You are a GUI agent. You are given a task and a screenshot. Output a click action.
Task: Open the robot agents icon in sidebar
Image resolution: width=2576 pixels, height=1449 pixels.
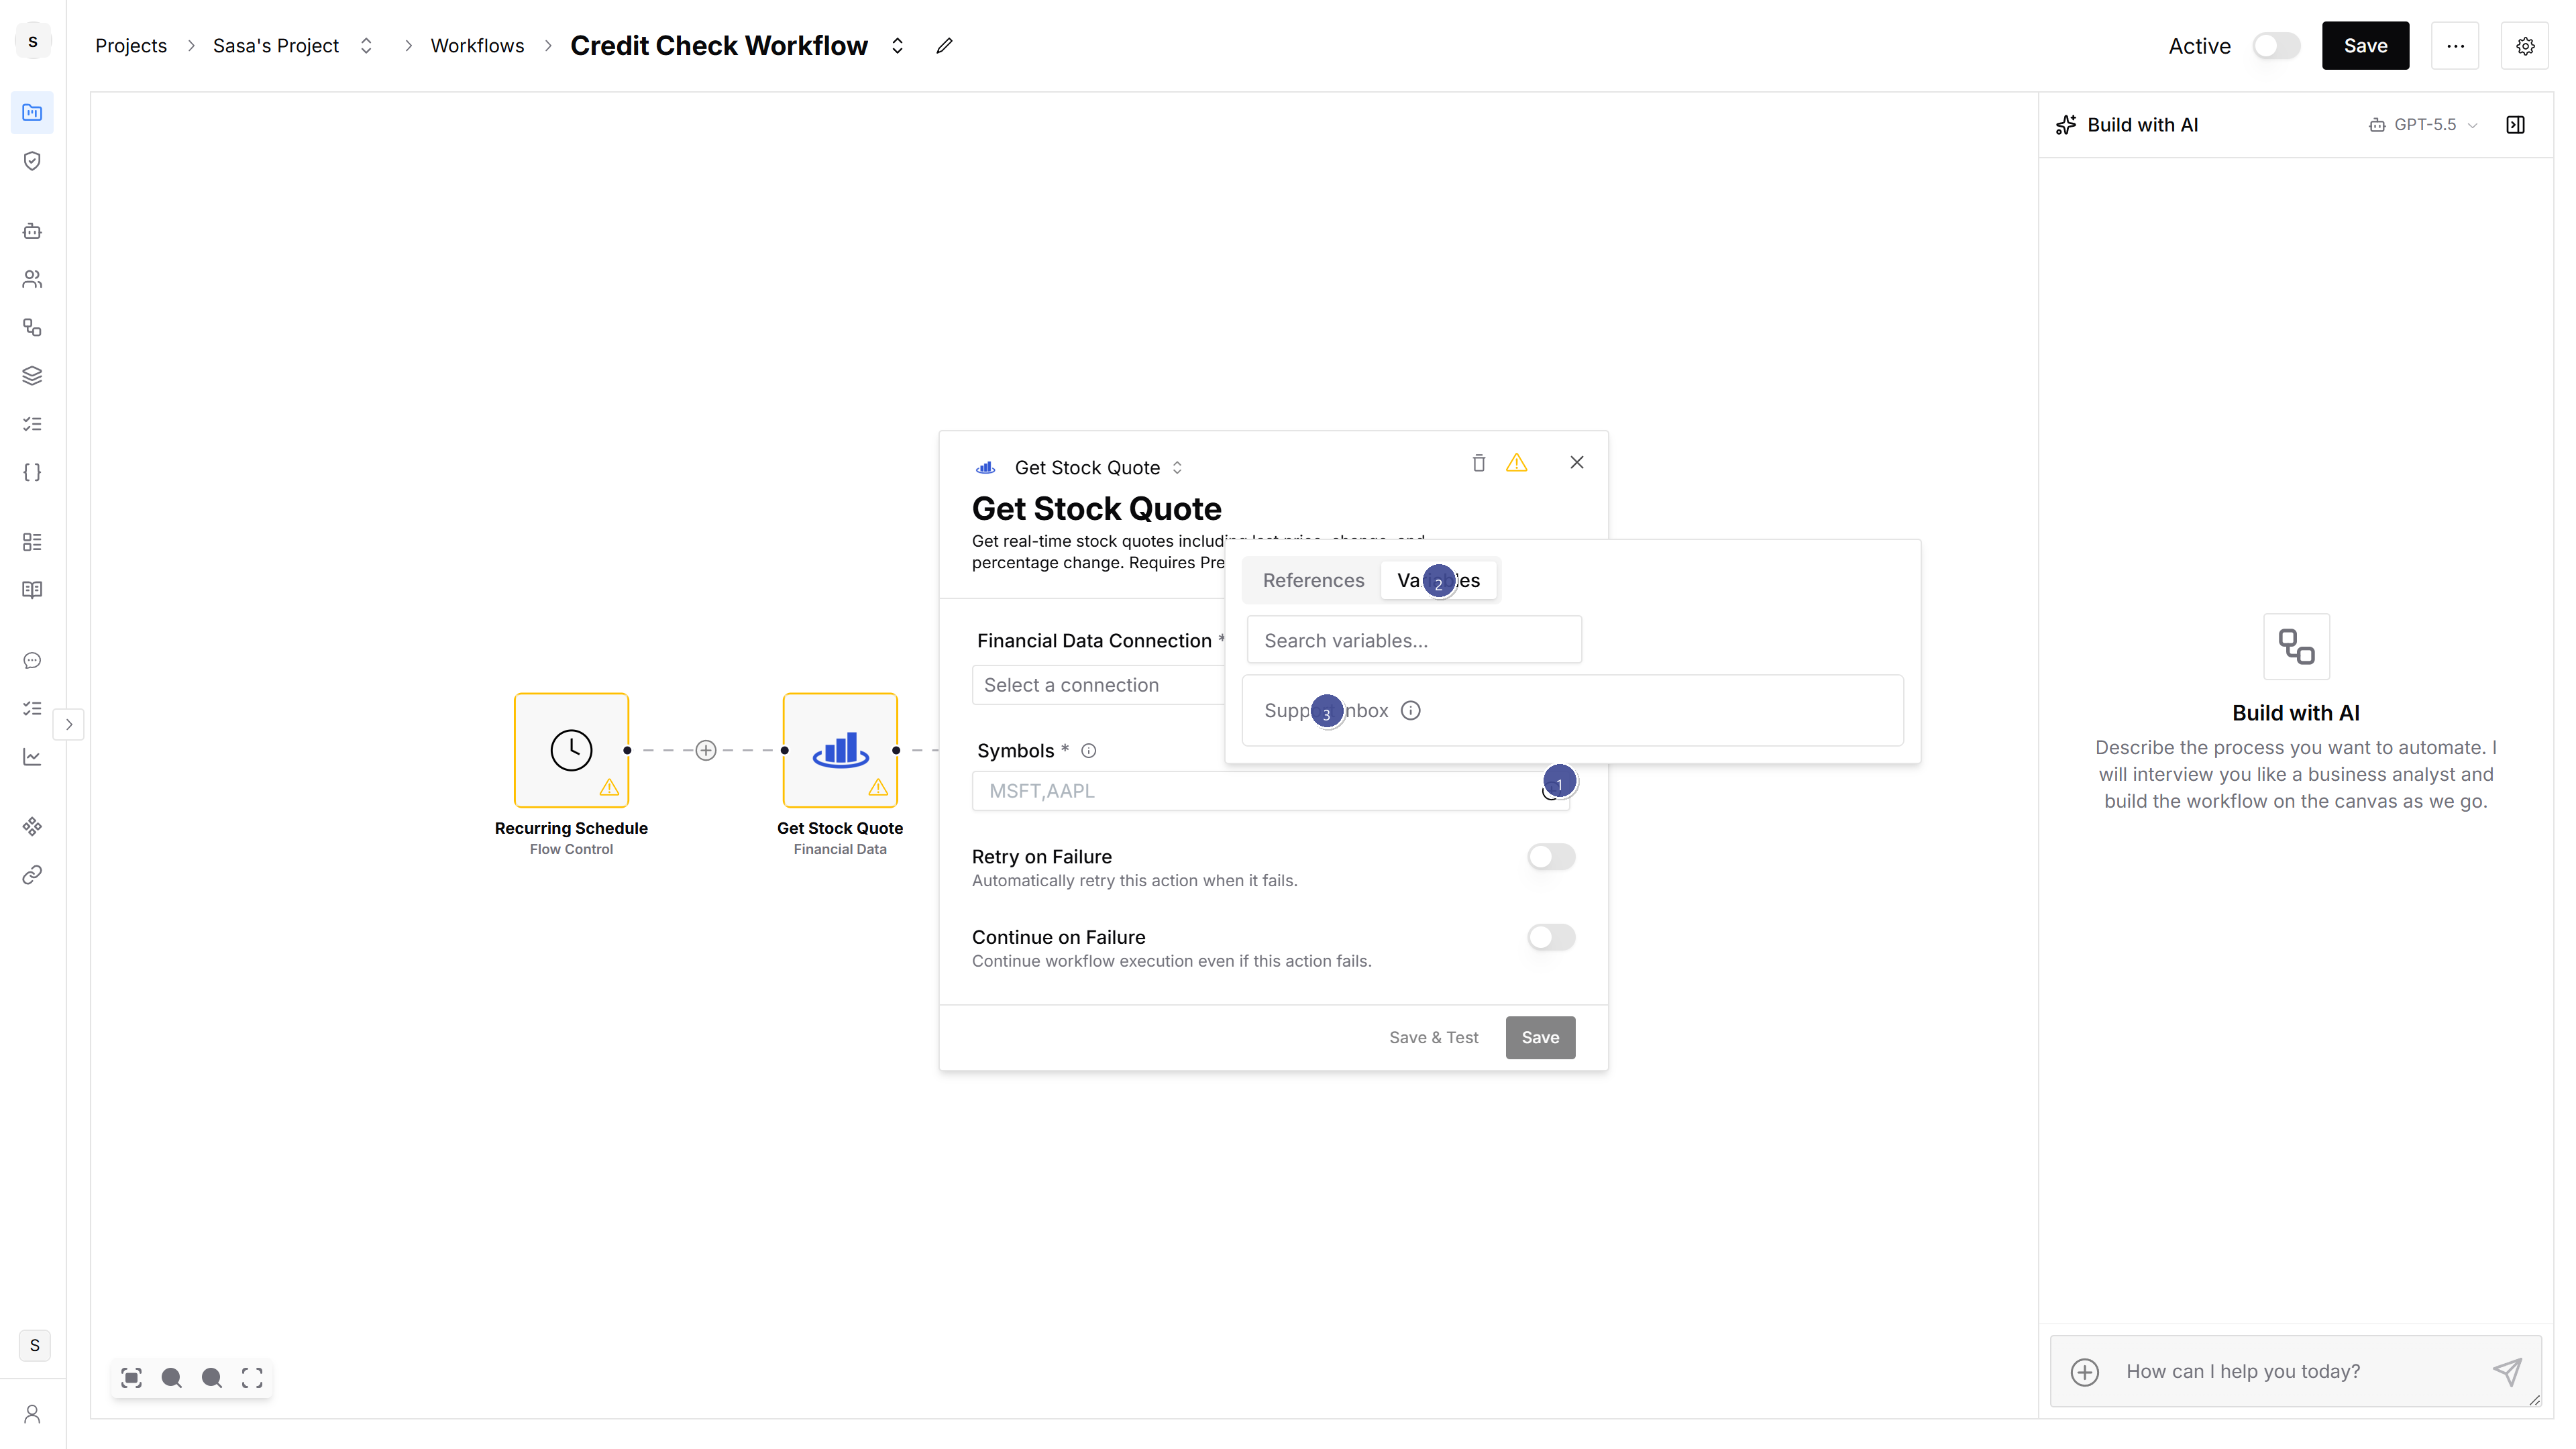(32, 231)
